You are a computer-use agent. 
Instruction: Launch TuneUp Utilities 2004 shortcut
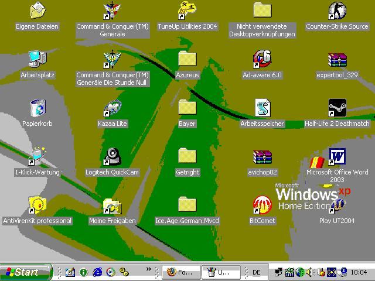point(187,11)
